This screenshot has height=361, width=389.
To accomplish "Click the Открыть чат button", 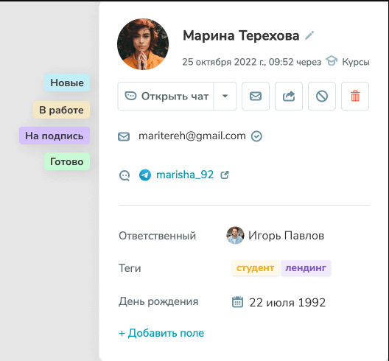I will pyautogui.click(x=166, y=96).
